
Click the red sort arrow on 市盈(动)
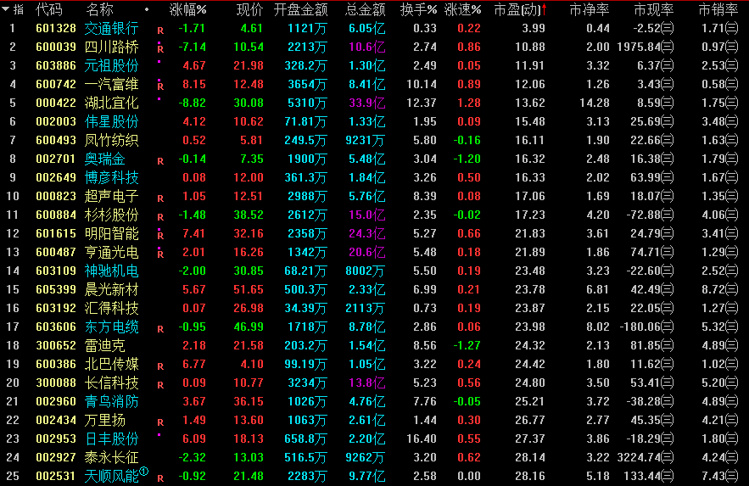(x=544, y=9)
